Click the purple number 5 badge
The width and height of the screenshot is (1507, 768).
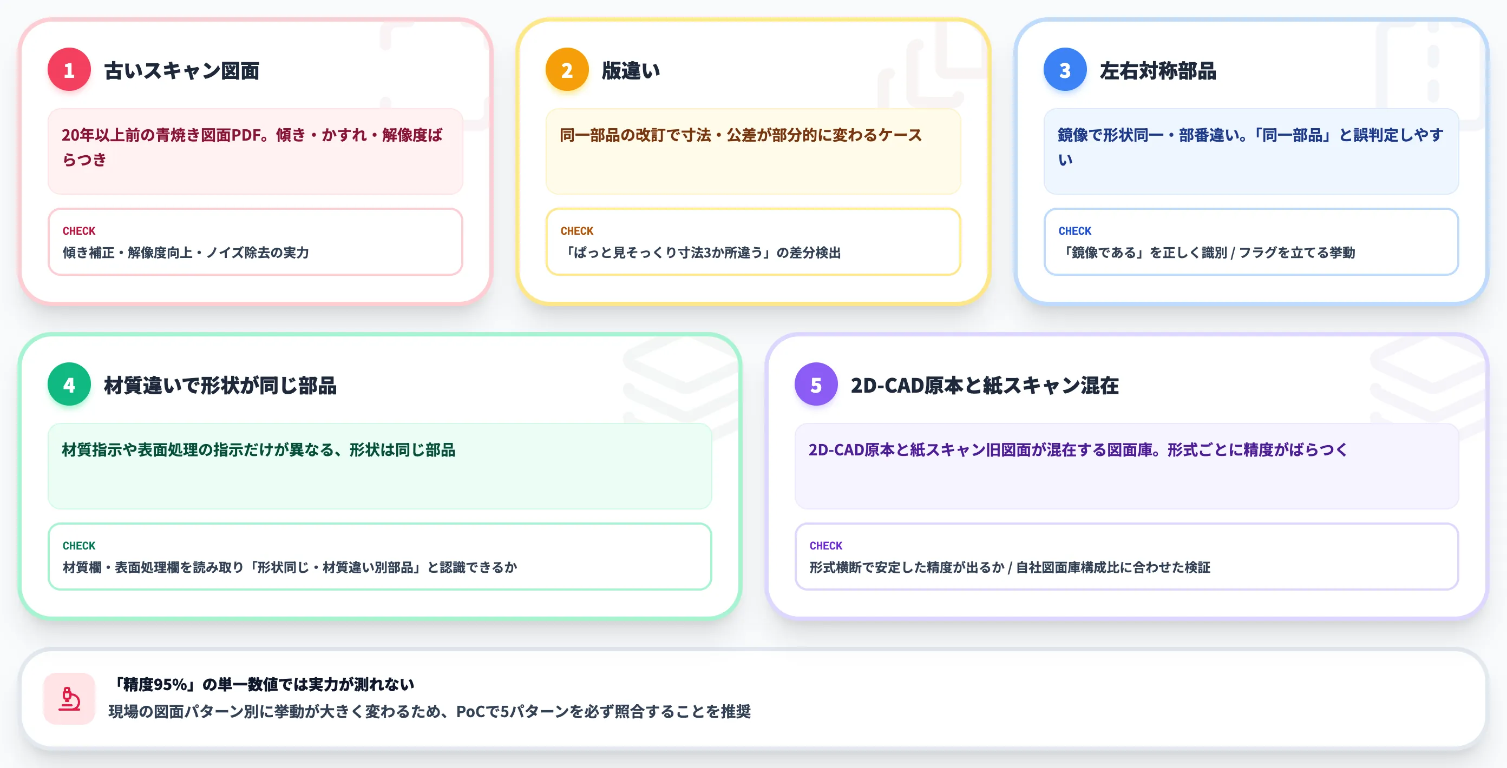[816, 385]
